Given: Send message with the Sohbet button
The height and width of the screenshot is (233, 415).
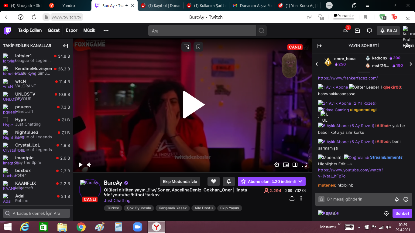Looking at the screenshot, I should [x=402, y=213].
